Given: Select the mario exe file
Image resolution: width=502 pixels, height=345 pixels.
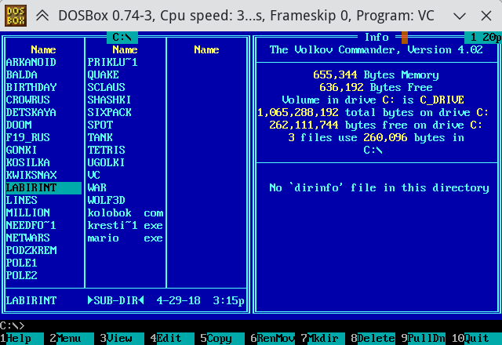Looking at the screenshot, I should (125, 238).
